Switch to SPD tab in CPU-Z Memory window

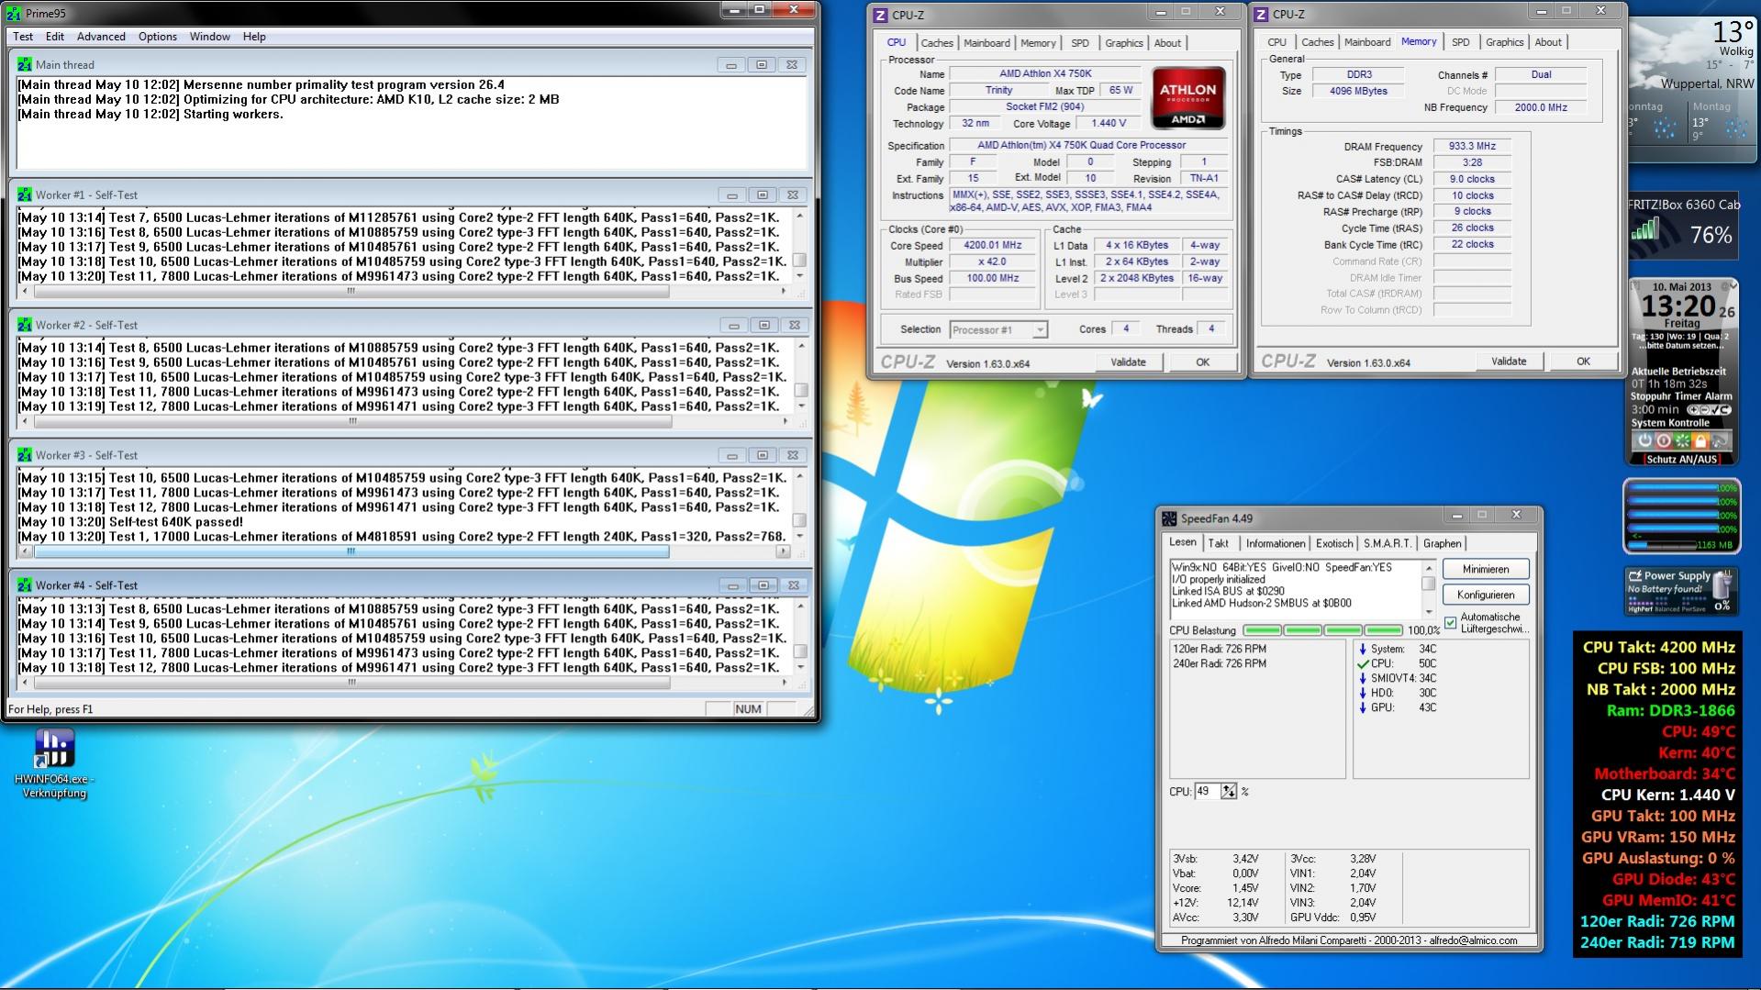[x=1460, y=42]
